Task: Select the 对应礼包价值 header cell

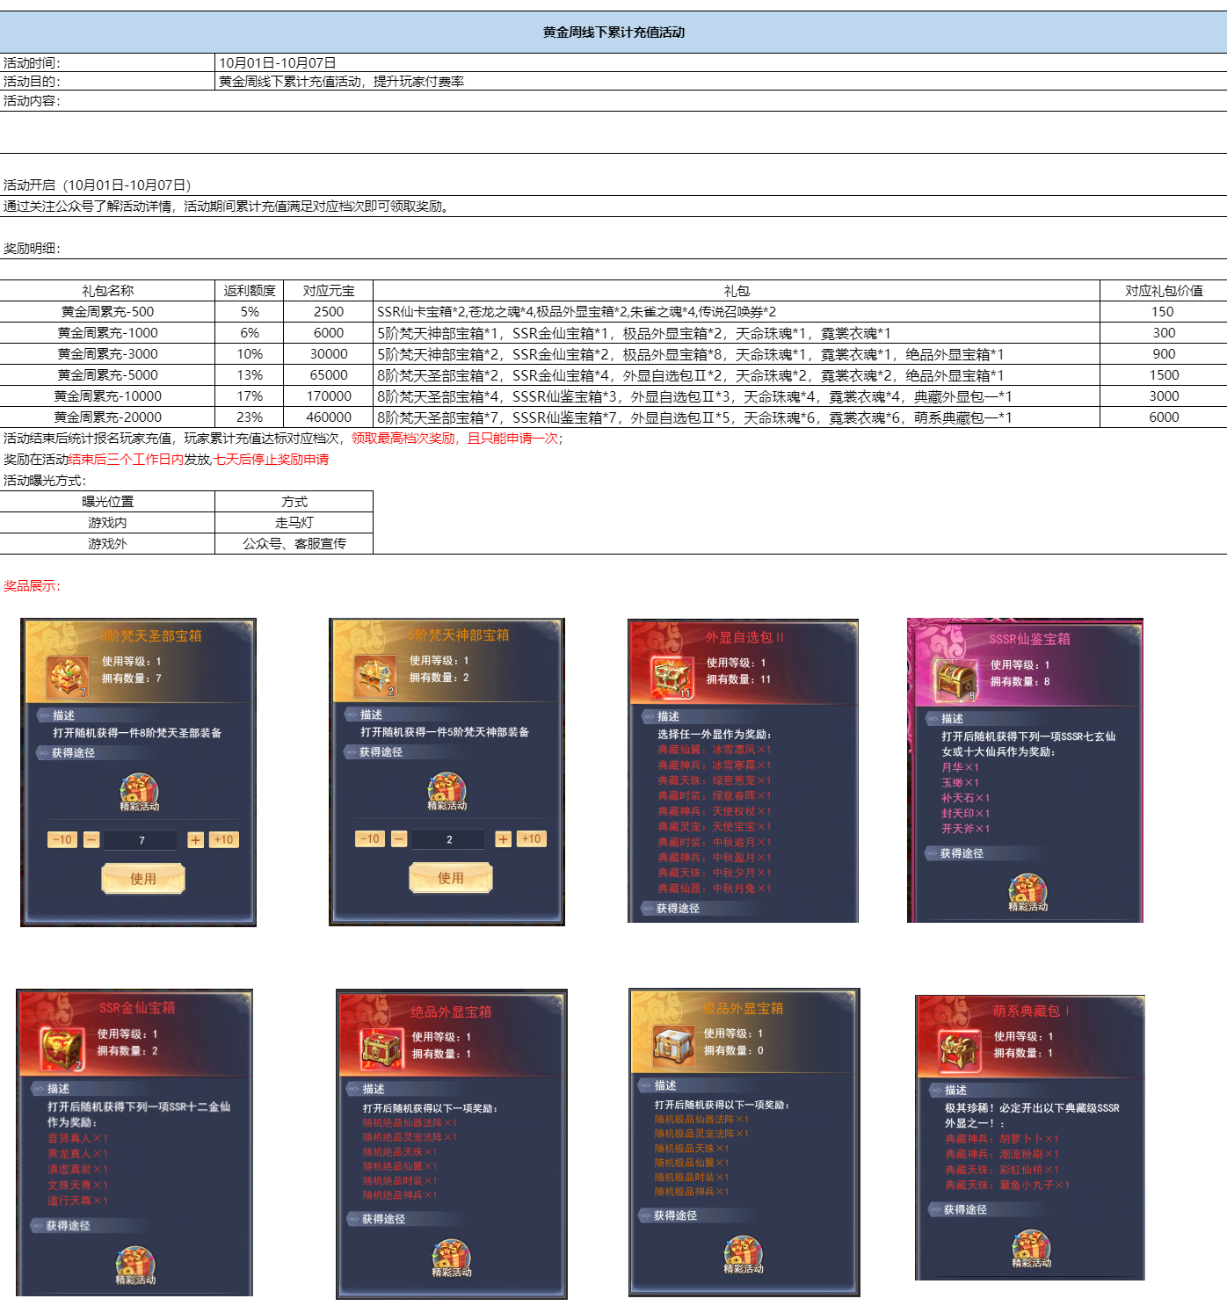Action: (x=1164, y=290)
